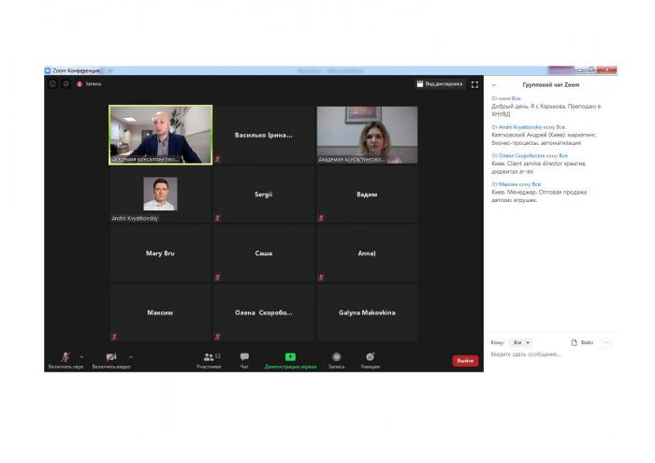The height and width of the screenshot is (463, 655).
Task: Attach a file in chat
Action: coord(582,342)
